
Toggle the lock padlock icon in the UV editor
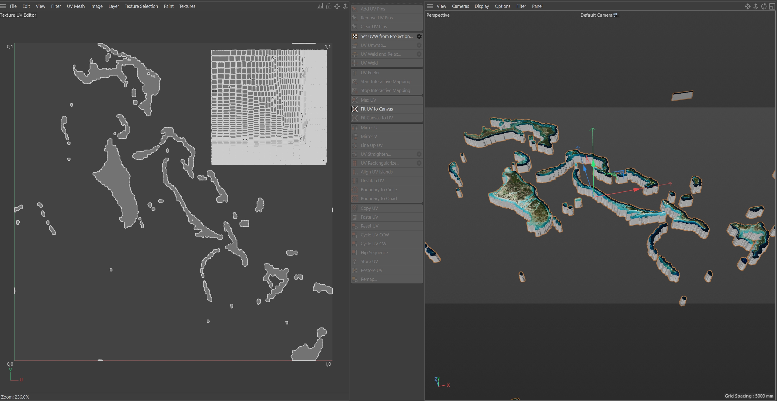click(329, 6)
